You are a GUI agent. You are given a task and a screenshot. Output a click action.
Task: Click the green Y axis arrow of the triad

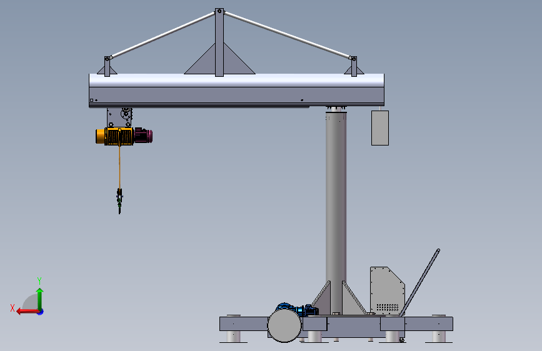pos(40,299)
